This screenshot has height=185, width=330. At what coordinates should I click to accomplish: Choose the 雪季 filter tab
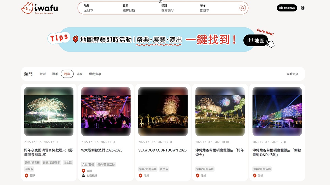[55, 74]
